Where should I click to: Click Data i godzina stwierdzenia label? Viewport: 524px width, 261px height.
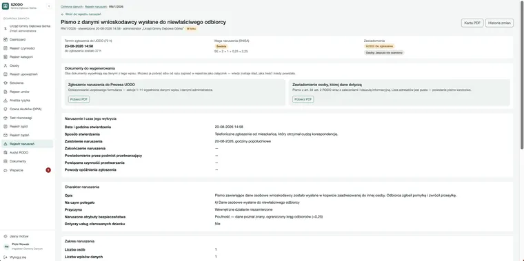pyautogui.click(x=88, y=127)
